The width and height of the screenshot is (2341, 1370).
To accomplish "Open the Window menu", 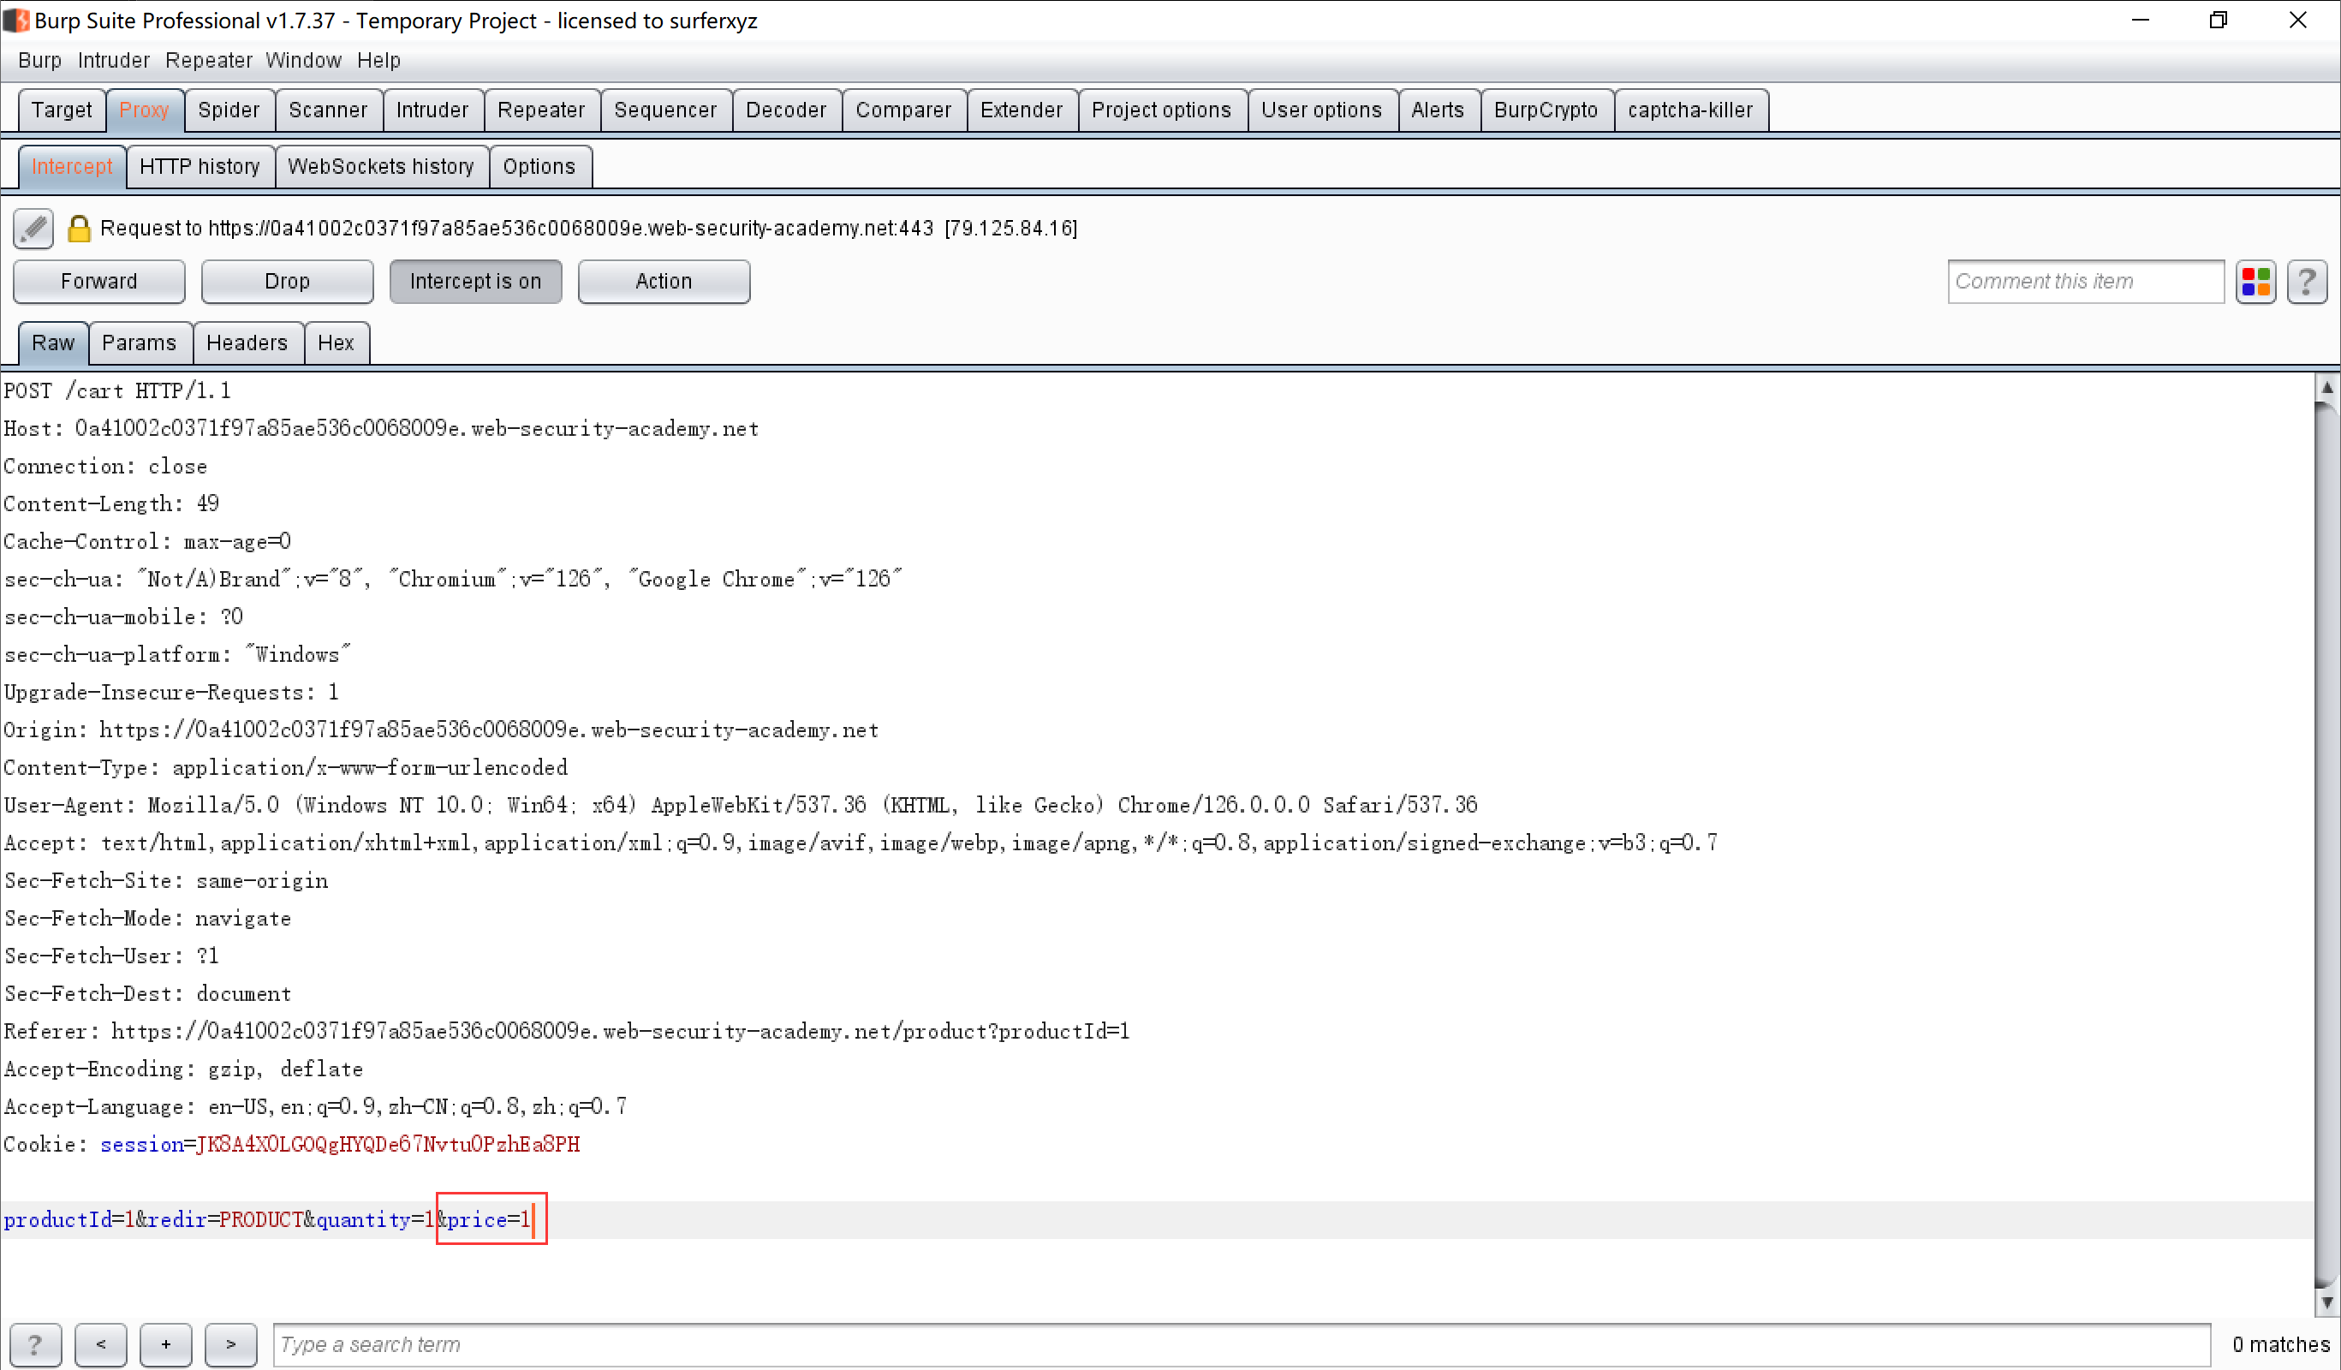I will 303,60.
